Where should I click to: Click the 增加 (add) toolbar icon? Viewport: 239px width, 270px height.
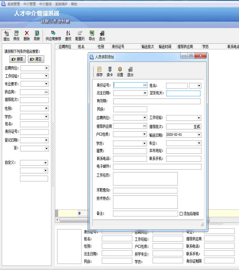6,36
